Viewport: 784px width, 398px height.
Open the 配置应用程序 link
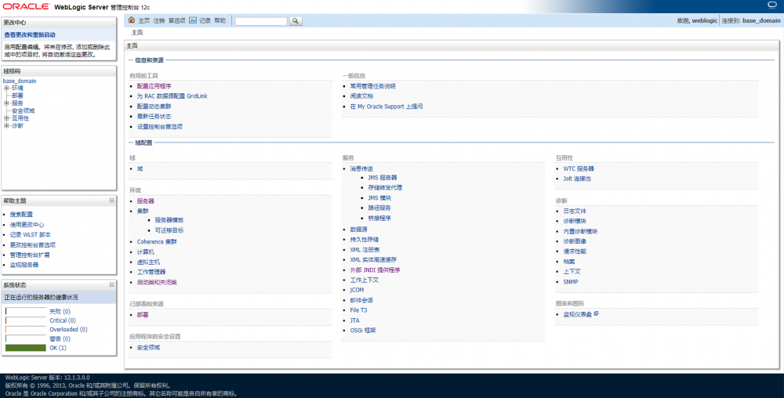pyautogui.click(x=154, y=86)
